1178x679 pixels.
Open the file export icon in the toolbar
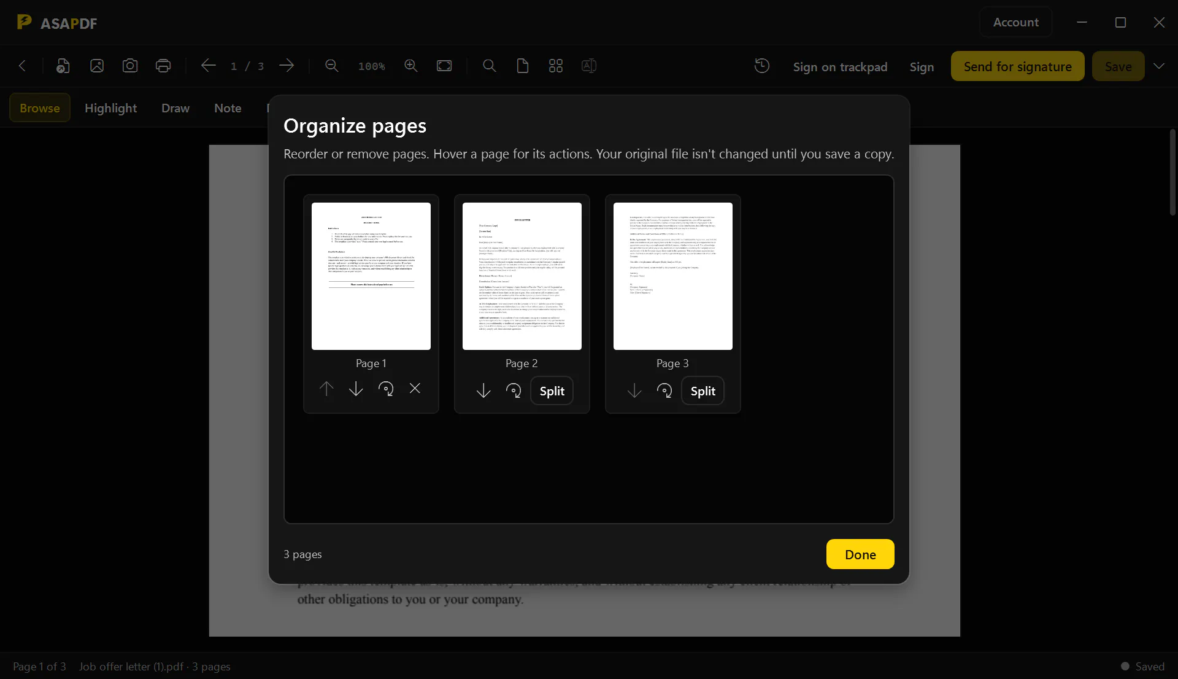63,66
